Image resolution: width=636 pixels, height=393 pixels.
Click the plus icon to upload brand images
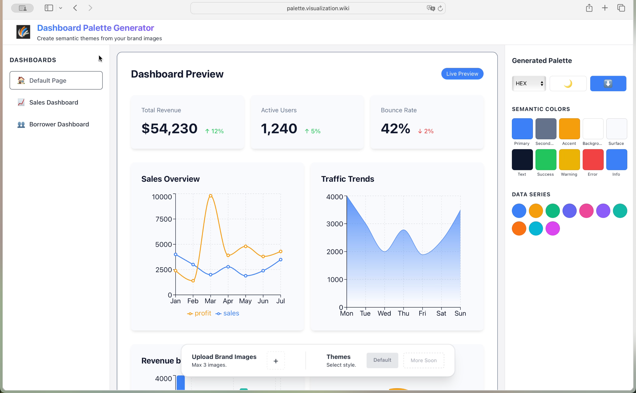coord(276,361)
